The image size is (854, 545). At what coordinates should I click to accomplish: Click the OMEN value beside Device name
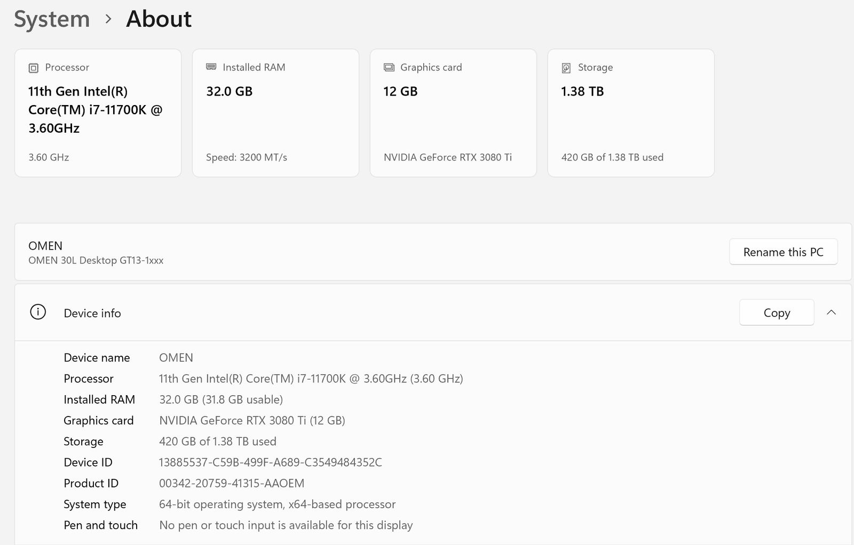pos(176,358)
